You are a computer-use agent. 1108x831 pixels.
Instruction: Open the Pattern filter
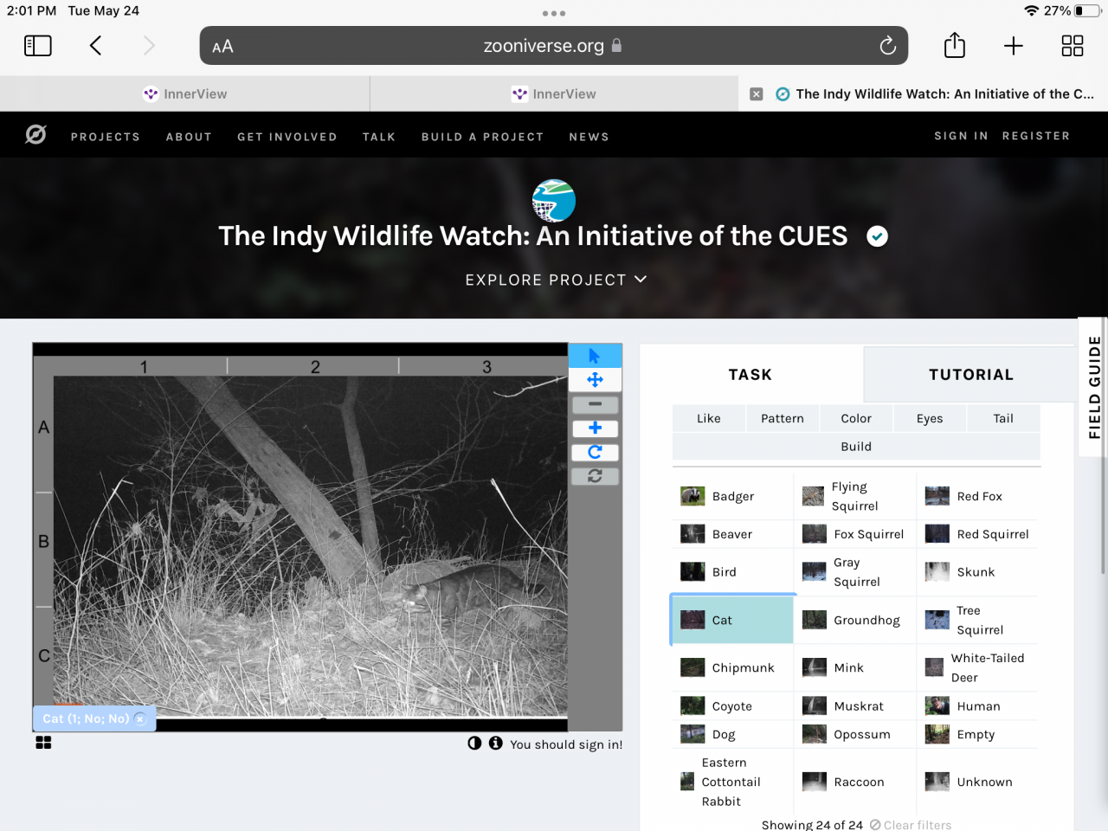783,418
